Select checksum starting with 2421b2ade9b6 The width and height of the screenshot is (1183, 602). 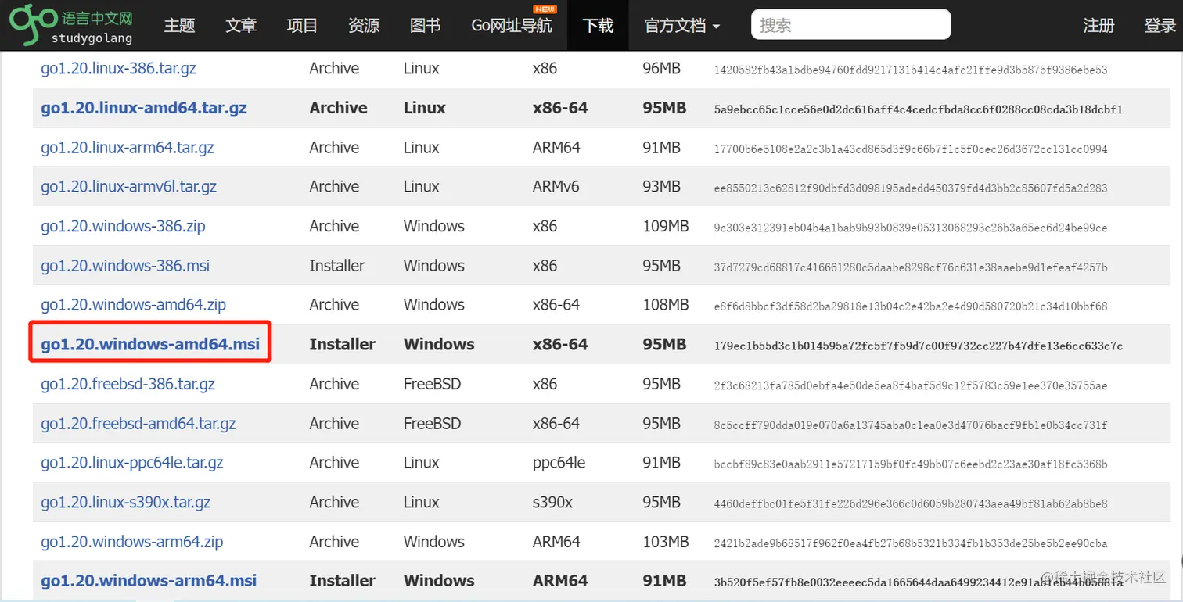[911, 543]
